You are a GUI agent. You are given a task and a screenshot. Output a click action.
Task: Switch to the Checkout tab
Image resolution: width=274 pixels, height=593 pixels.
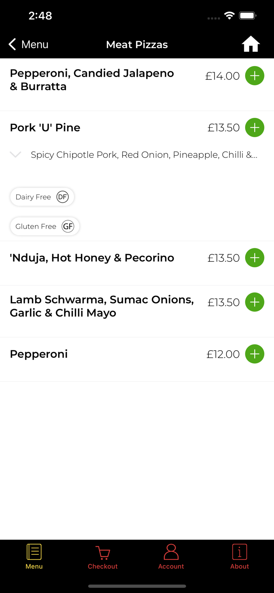pos(102,557)
